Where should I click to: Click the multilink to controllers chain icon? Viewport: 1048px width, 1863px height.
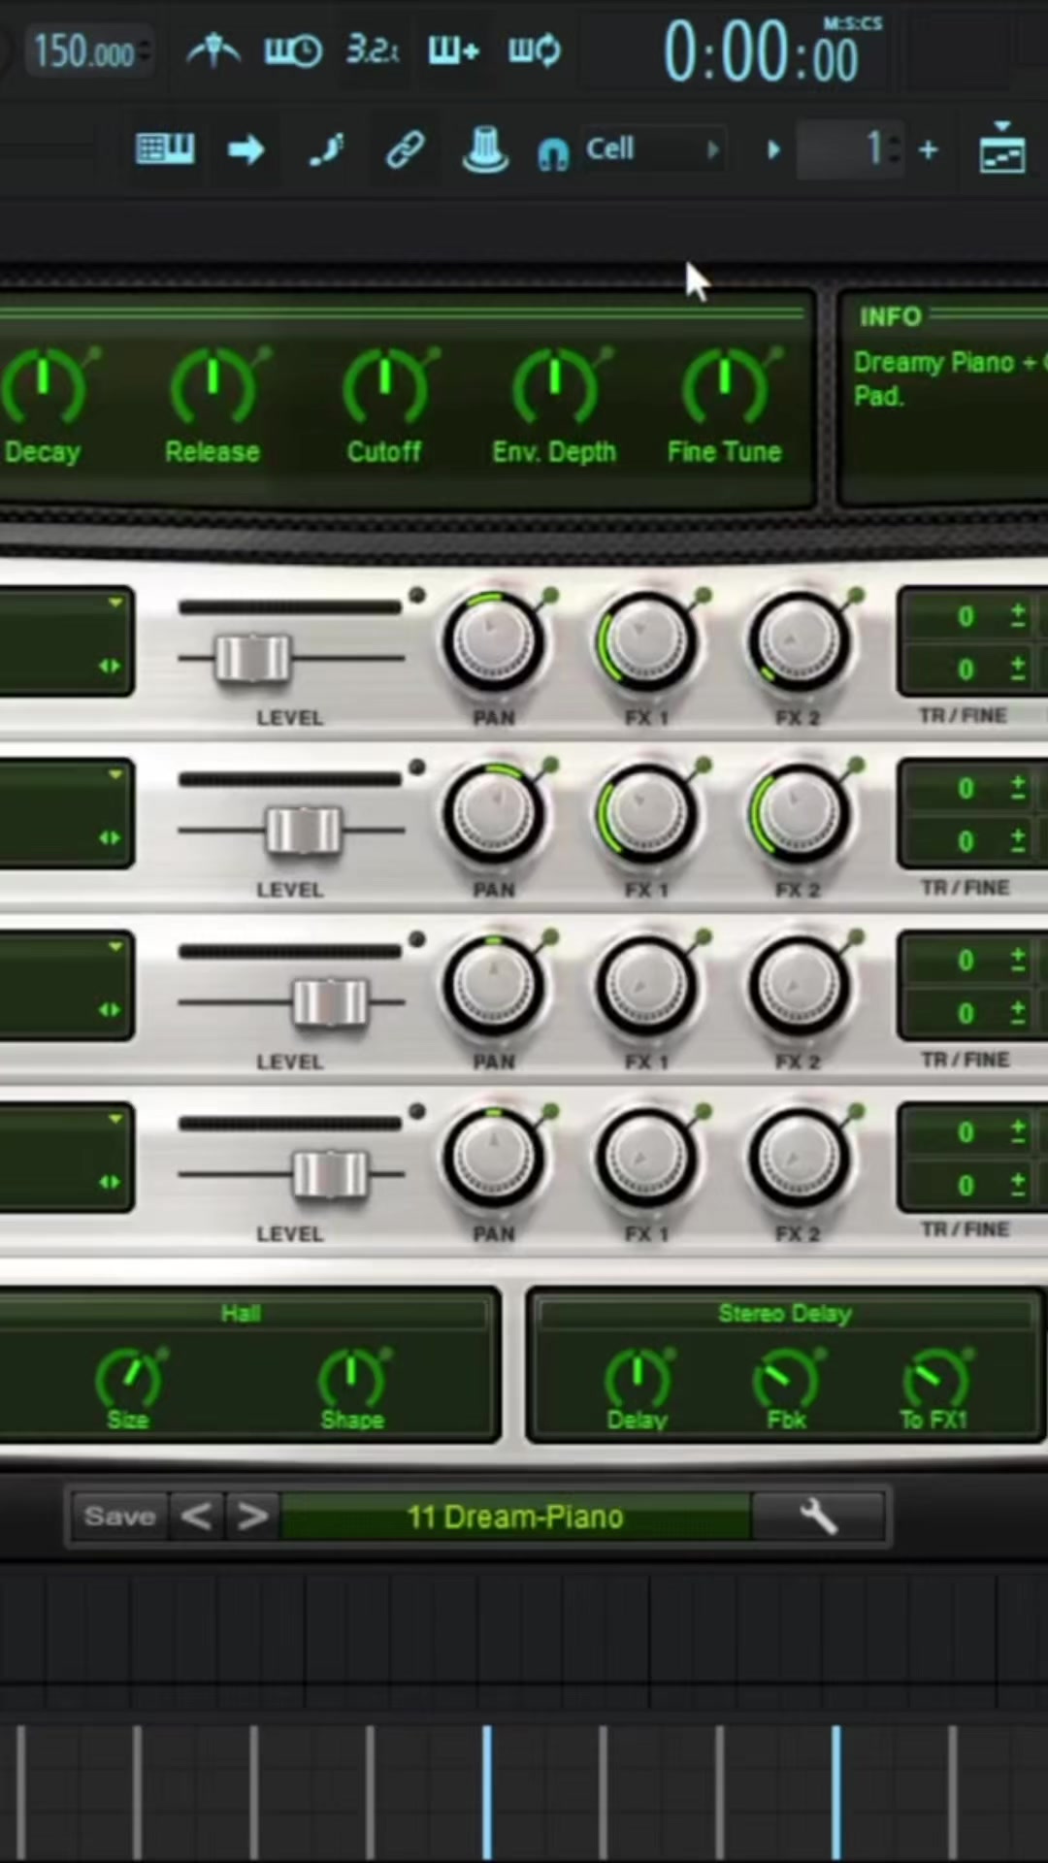405,150
